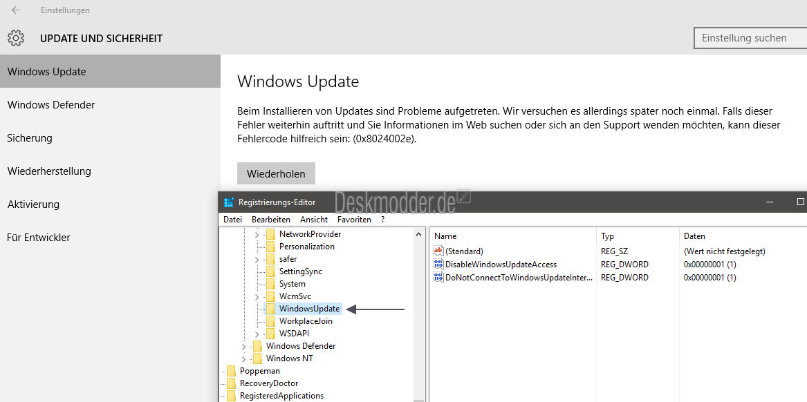Open the Aktivierung settings page
This screenshot has height=402, width=807.
tap(110, 204)
